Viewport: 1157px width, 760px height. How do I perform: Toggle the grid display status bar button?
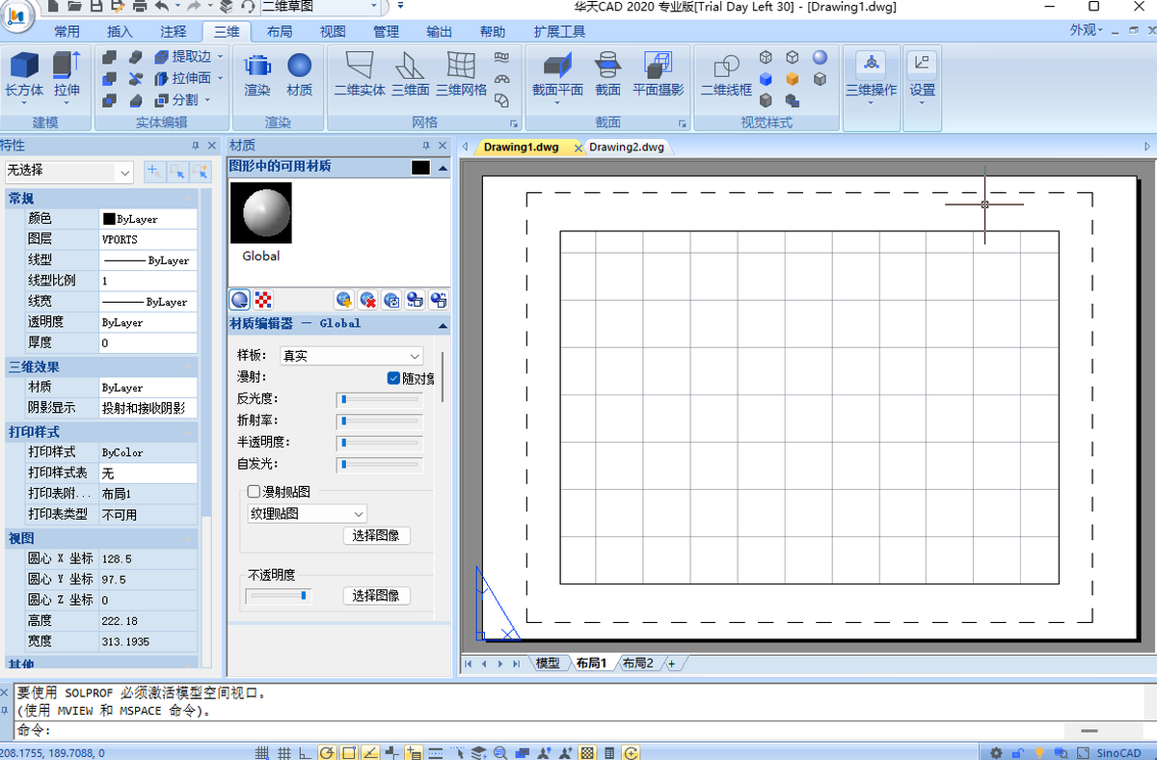click(283, 752)
